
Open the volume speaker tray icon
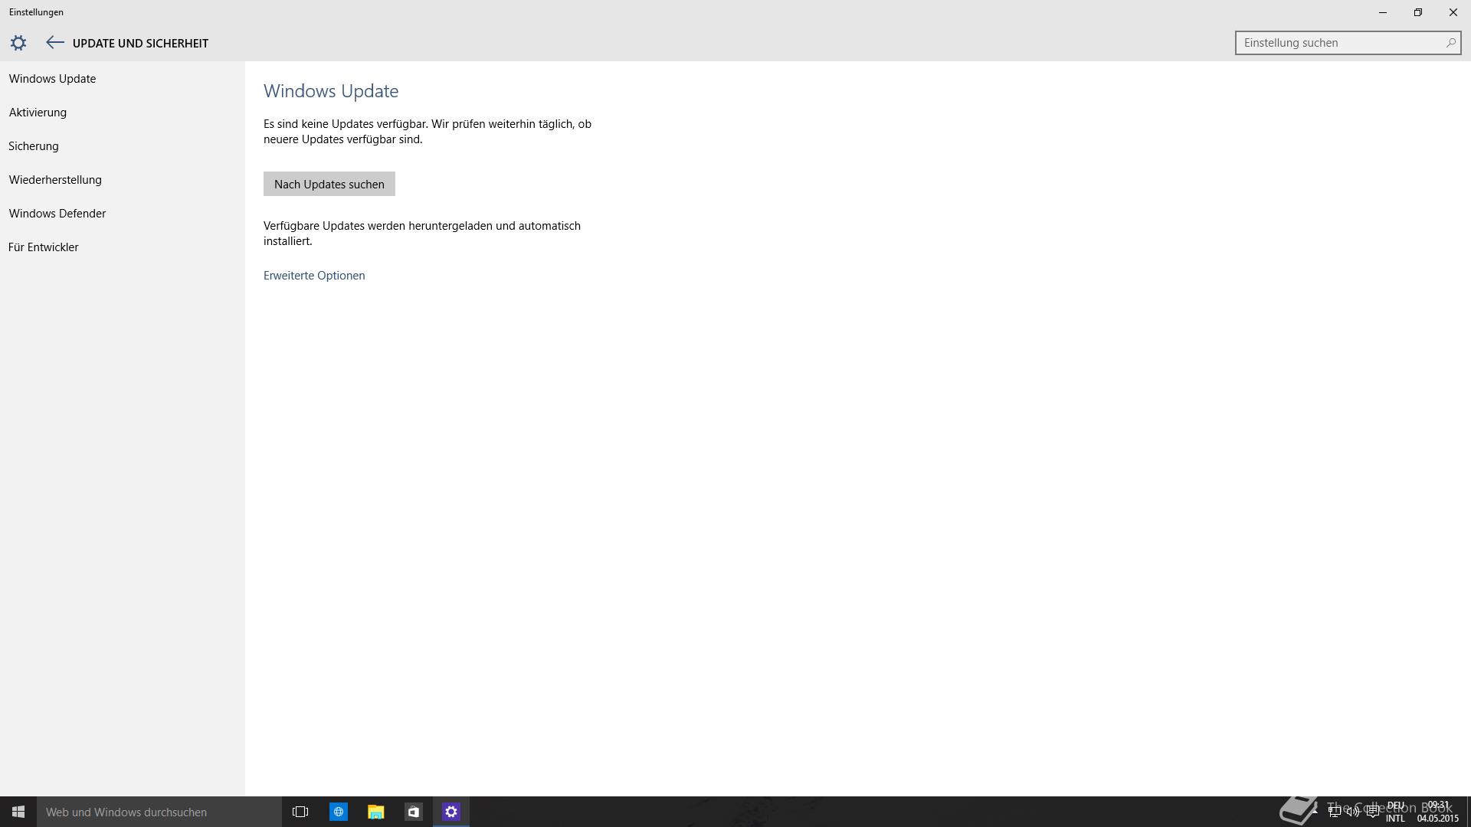[1353, 812]
